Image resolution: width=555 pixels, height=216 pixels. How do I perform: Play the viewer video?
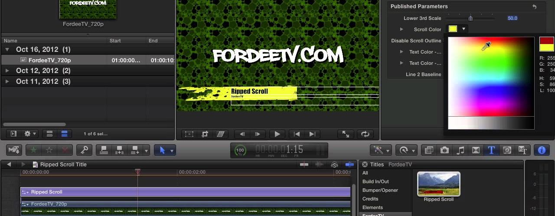277,134
